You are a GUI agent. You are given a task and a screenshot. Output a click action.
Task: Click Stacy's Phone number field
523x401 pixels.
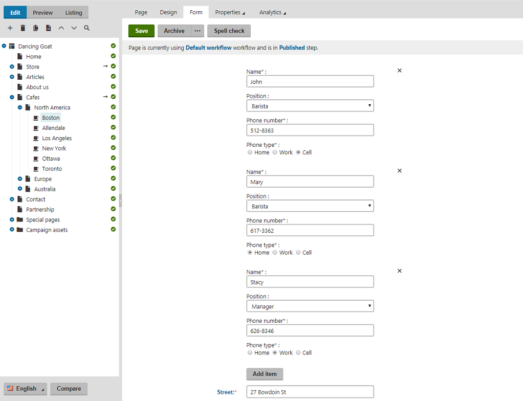click(310, 330)
